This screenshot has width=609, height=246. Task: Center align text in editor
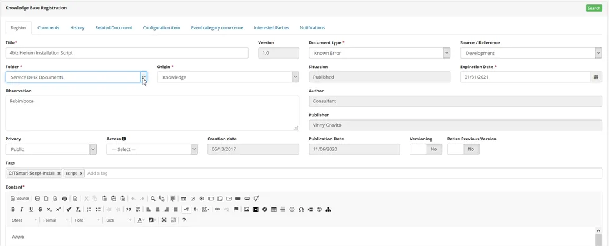[157, 209]
